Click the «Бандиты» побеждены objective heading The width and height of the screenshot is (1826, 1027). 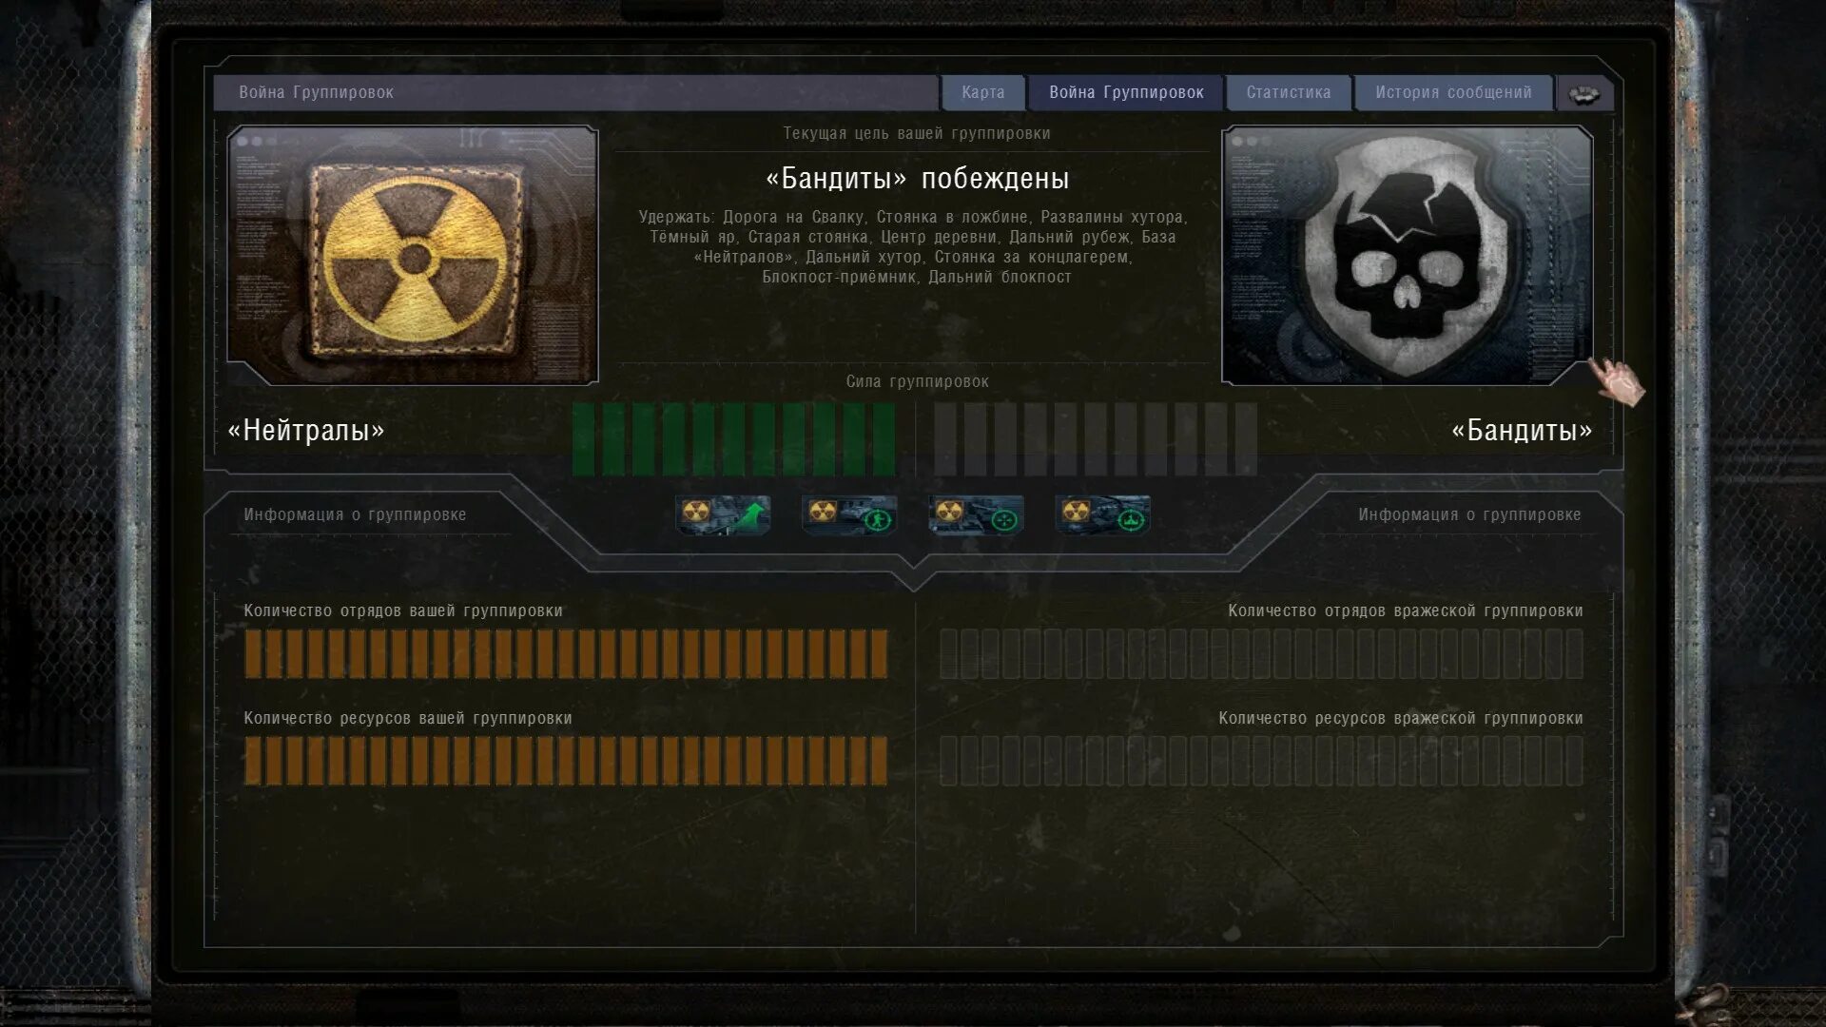point(917,179)
